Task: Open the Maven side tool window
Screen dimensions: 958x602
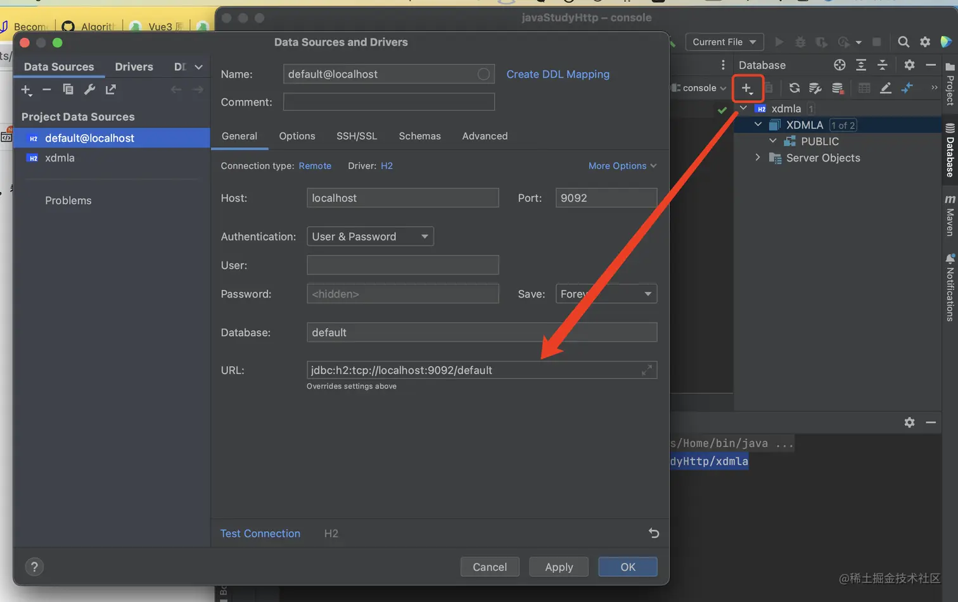Action: pyautogui.click(x=950, y=215)
